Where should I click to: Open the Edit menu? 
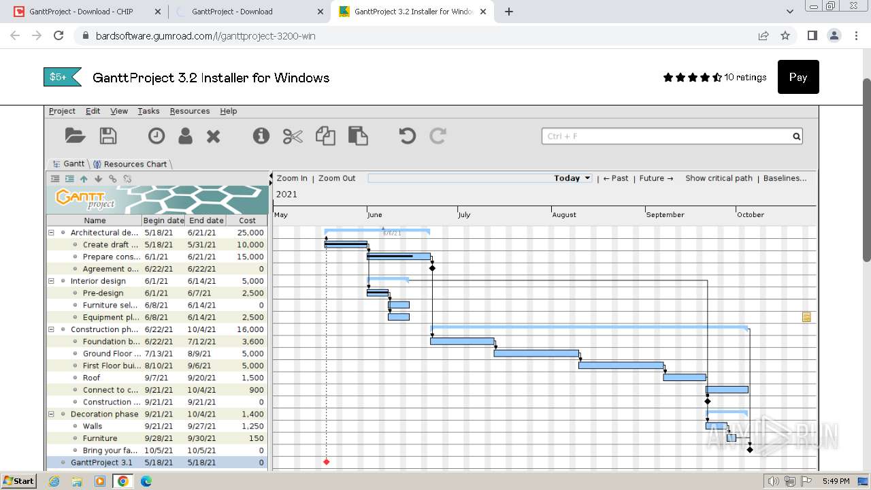[x=93, y=111]
